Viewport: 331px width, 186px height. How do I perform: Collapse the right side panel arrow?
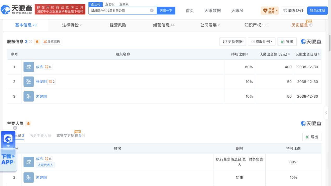point(326,113)
